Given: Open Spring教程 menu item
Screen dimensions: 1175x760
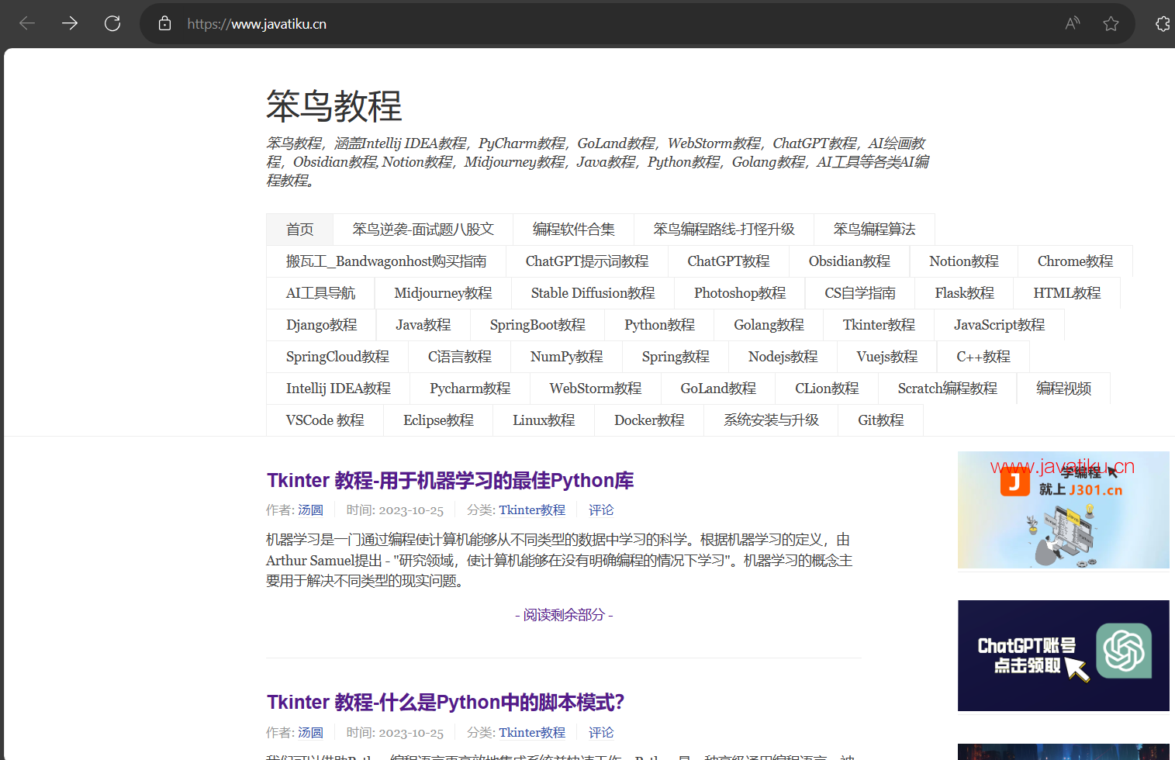Looking at the screenshot, I should (x=676, y=357).
